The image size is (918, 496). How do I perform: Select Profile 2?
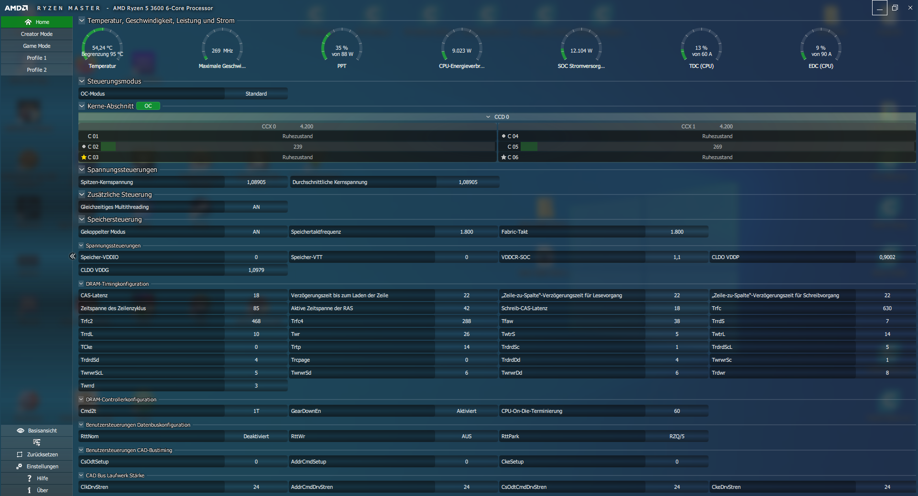[x=37, y=70]
